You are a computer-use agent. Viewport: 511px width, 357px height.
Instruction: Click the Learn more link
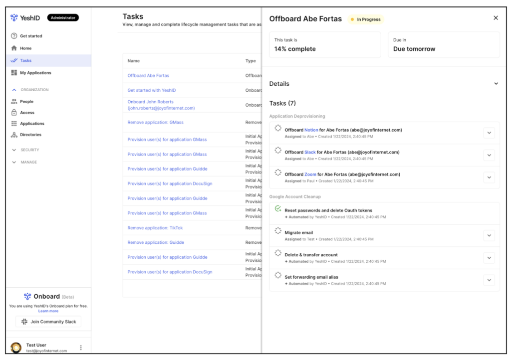click(48, 311)
